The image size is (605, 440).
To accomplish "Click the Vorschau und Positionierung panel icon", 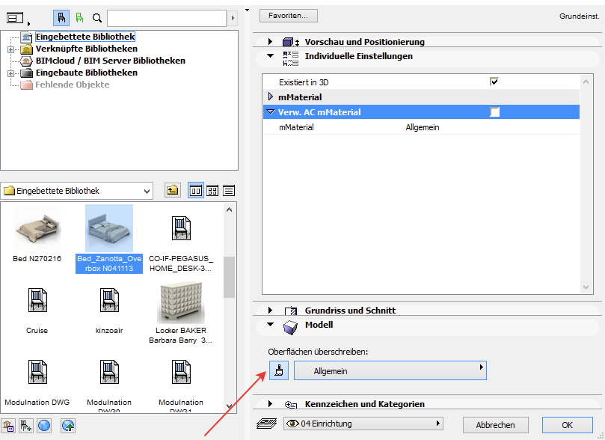I will click(291, 42).
